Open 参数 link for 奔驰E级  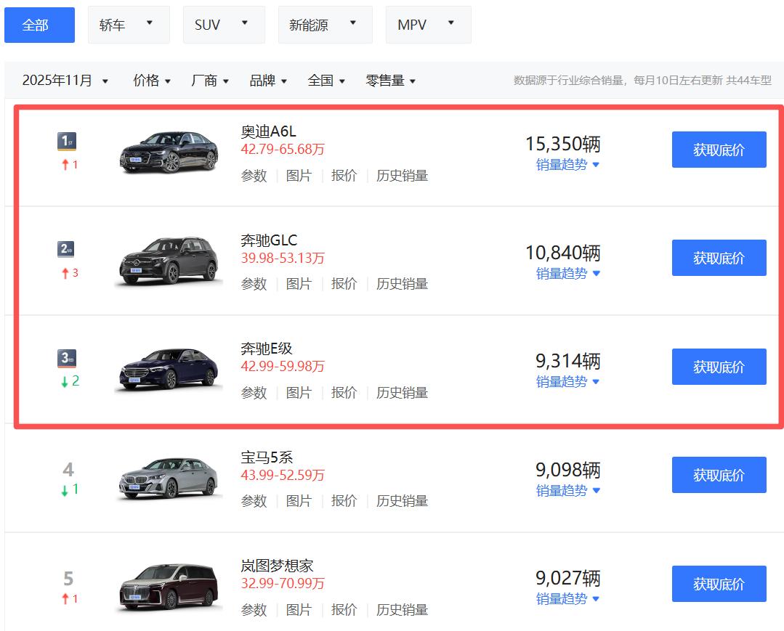[254, 393]
